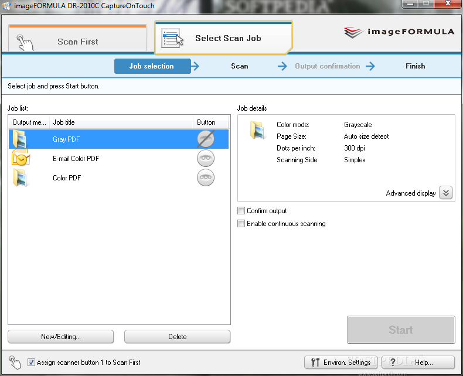Click the E-mail Color PDF mail icon

(x=21, y=158)
